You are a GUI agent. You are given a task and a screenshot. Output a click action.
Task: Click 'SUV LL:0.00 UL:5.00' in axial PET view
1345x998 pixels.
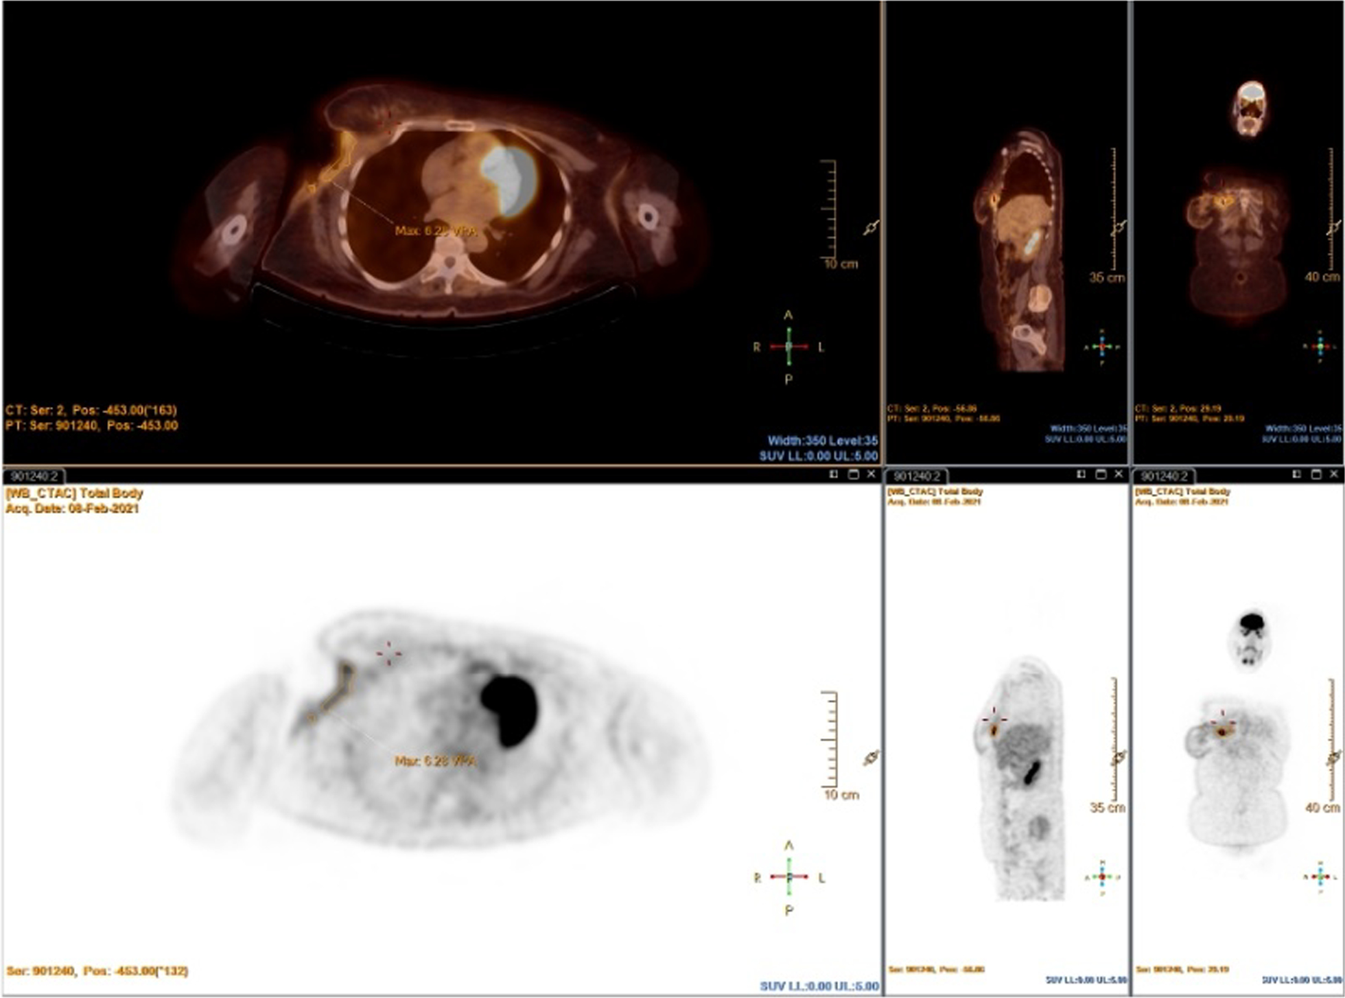819,986
